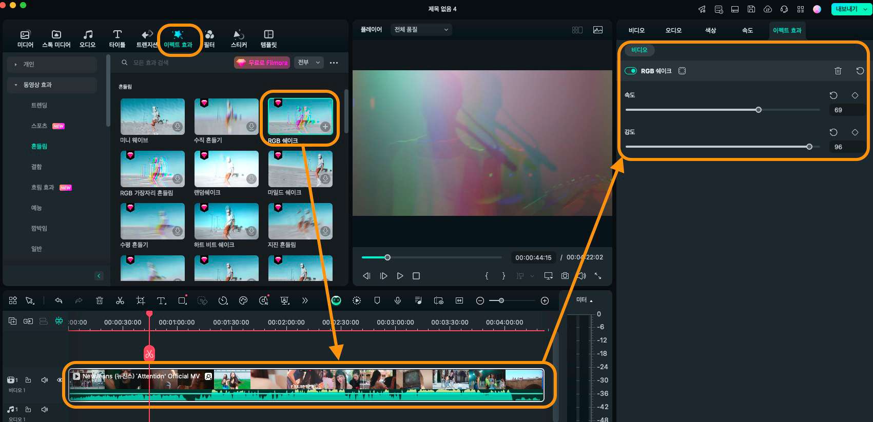Open the 전부 filter dropdown
The image size is (873, 422).
(x=309, y=63)
